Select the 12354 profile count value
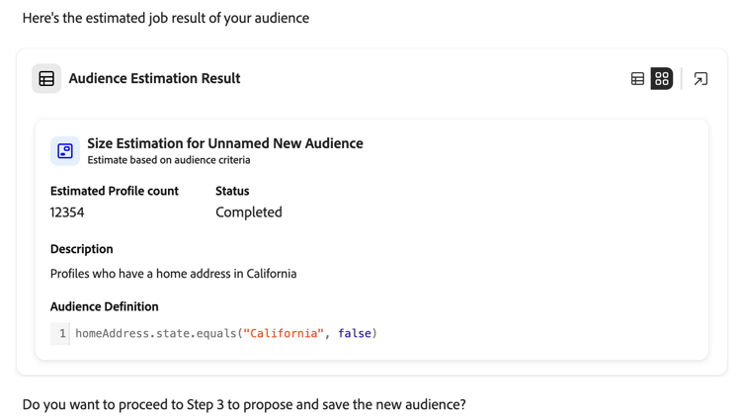The height and width of the screenshot is (420, 741). pos(67,212)
